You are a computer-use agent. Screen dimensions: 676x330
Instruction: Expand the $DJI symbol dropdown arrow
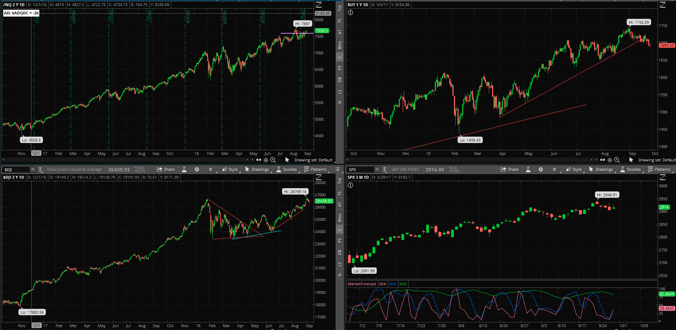[33, 169]
